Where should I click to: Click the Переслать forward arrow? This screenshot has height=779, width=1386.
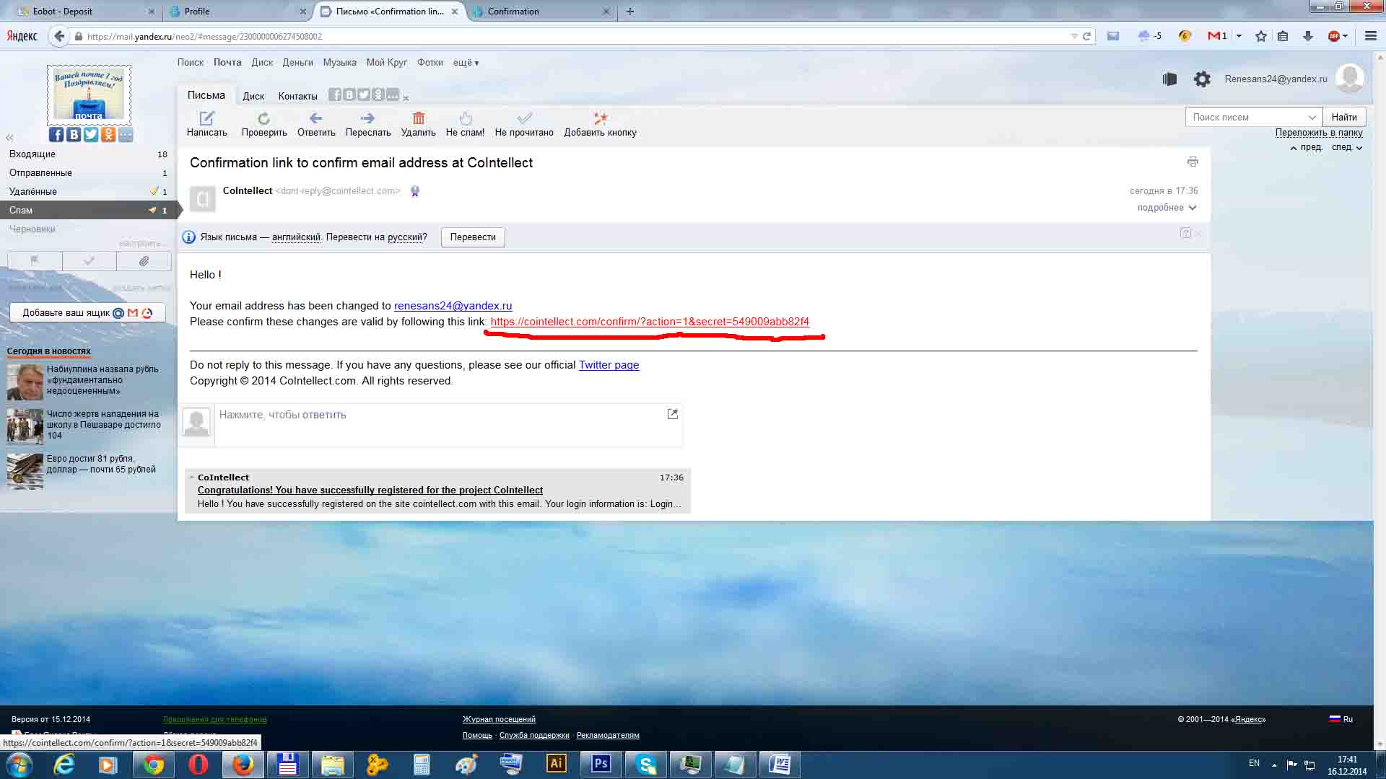click(x=367, y=118)
